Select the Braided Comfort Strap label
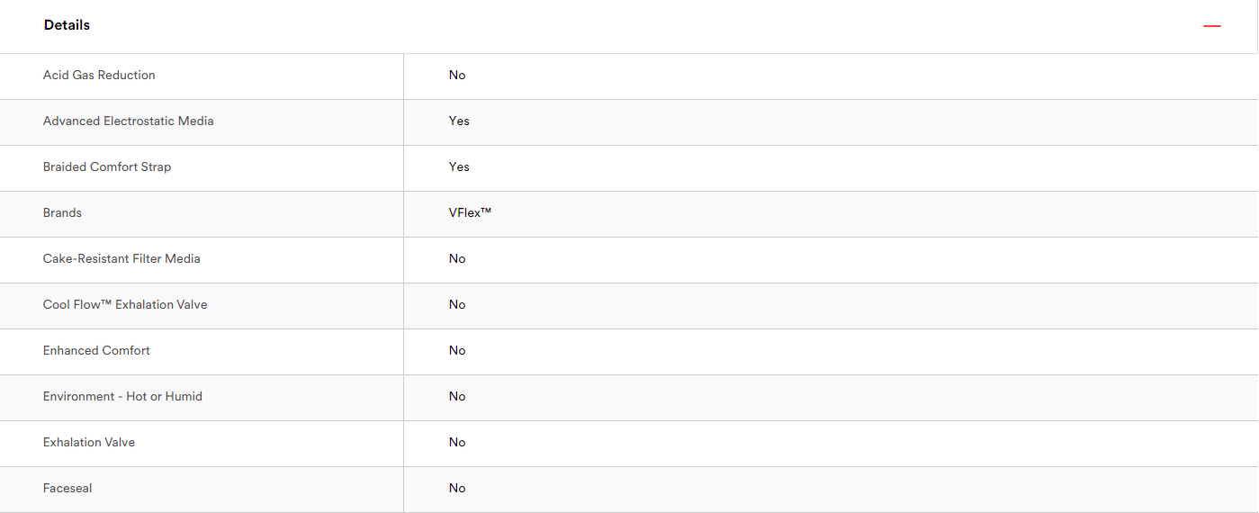This screenshot has width=1259, height=513. (107, 167)
